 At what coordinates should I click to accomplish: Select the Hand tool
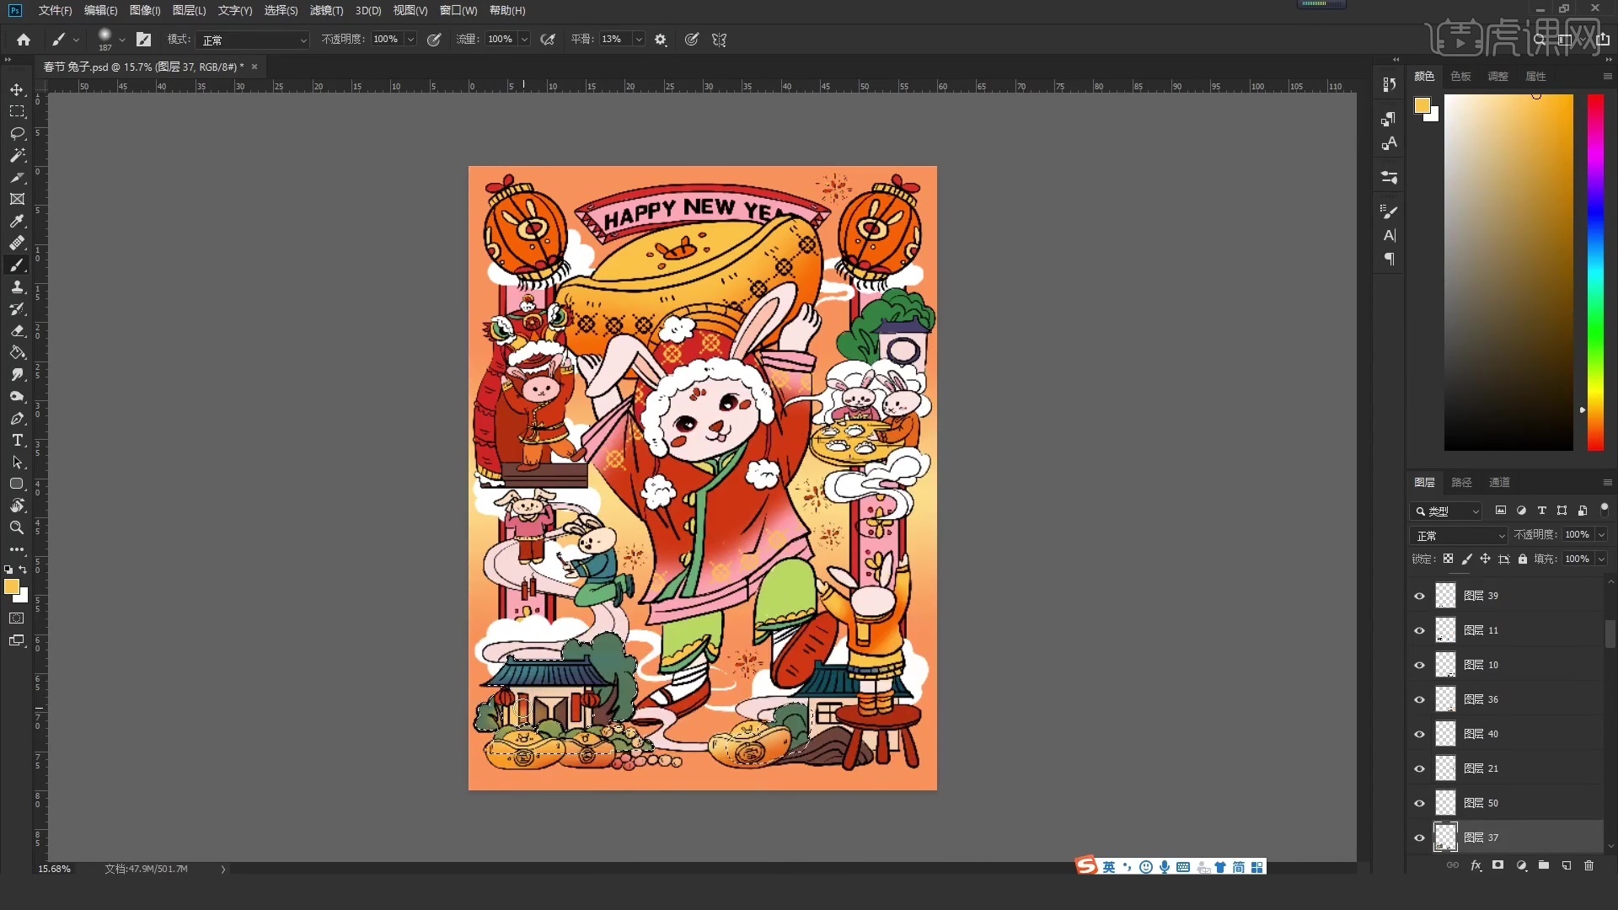pos(17,506)
